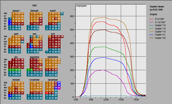Select Cluster 721 legend entry

pos(157,35)
